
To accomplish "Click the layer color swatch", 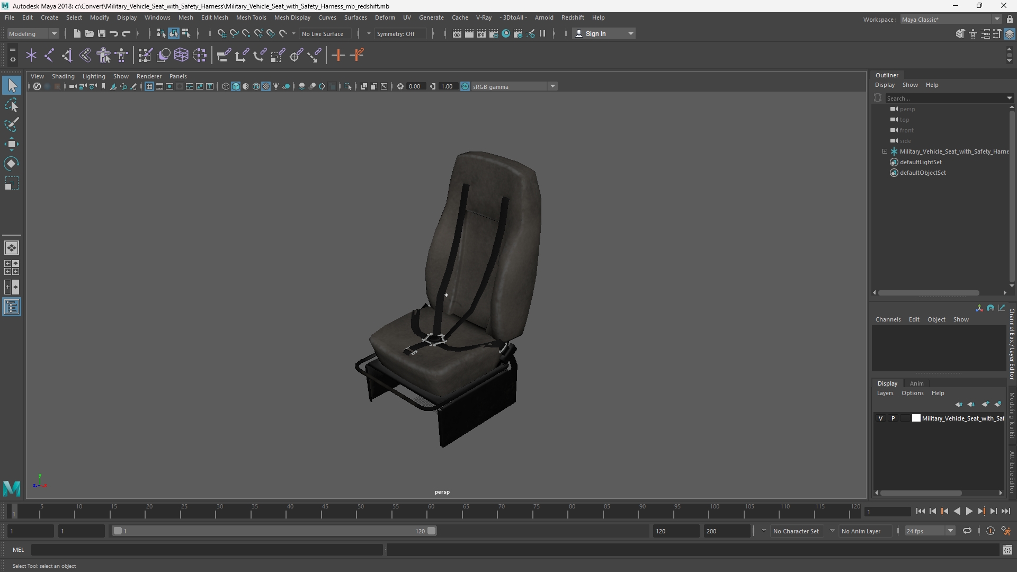I will tap(916, 418).
